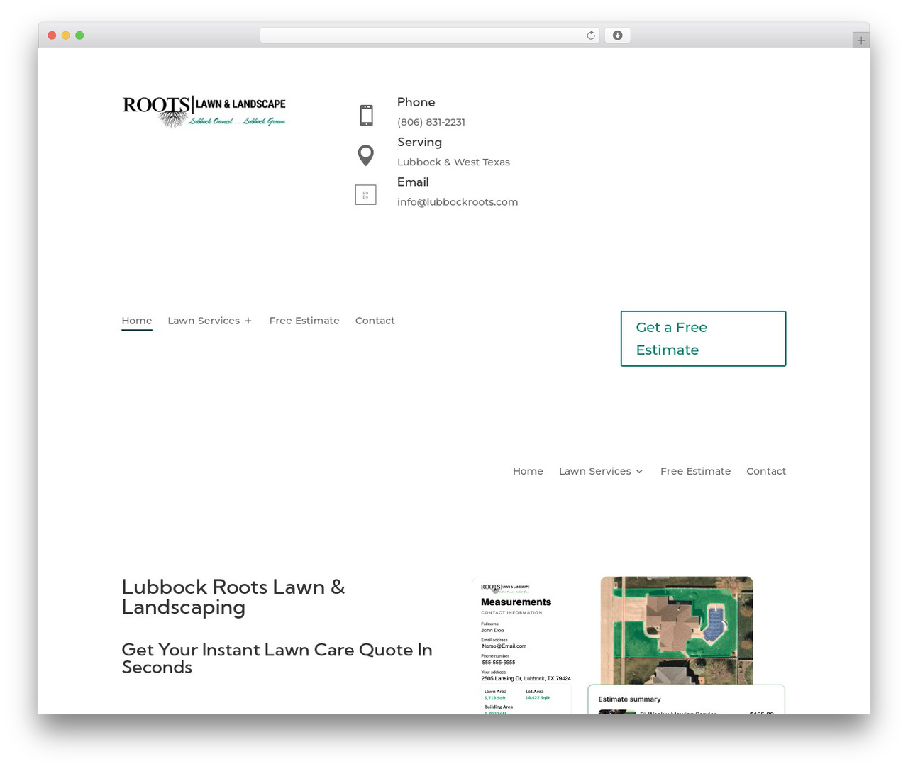Click the mobile phone icon

(x=366, y=115)
